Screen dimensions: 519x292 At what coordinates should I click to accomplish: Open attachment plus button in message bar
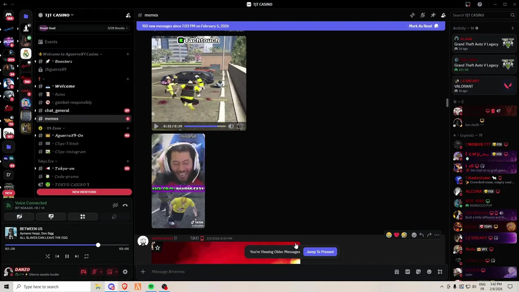(x=143, y=272)
